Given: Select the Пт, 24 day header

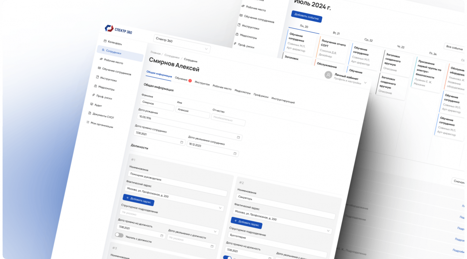Looking at the screenshot, I should click(433, 54).
